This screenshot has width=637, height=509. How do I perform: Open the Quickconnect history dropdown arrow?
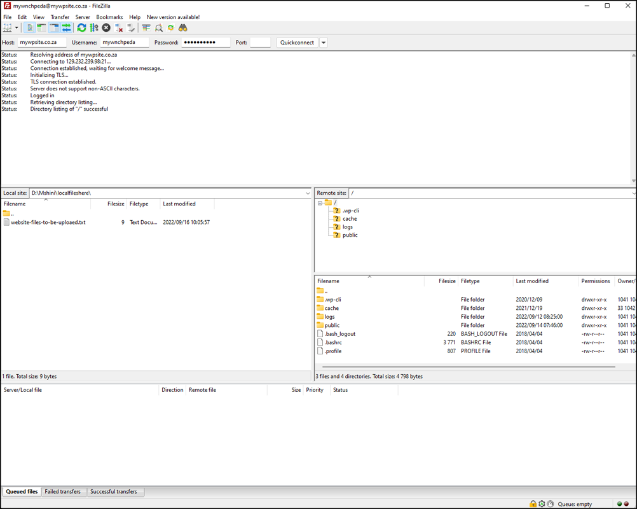(x=324, y=43)
